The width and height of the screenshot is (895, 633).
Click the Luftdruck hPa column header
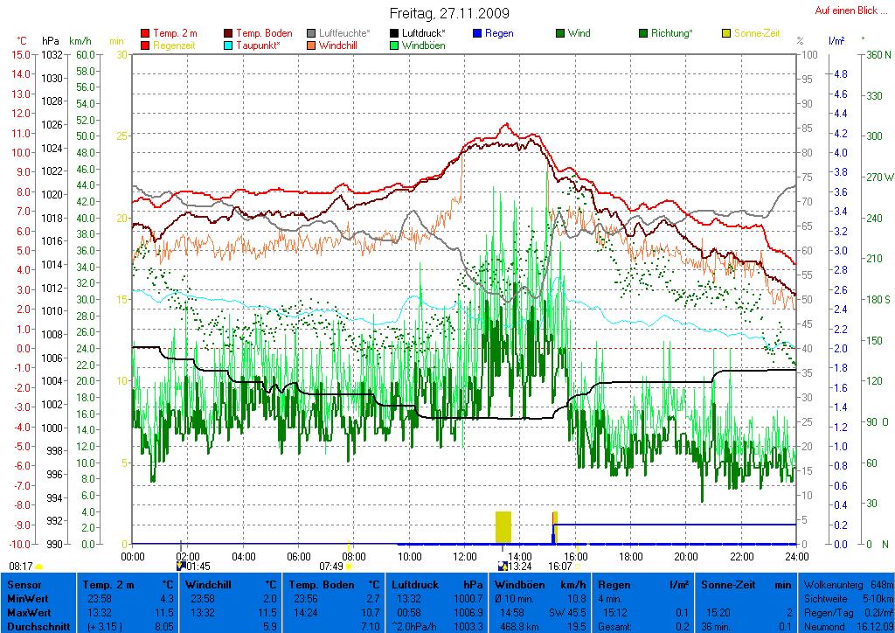click(437, 584)
